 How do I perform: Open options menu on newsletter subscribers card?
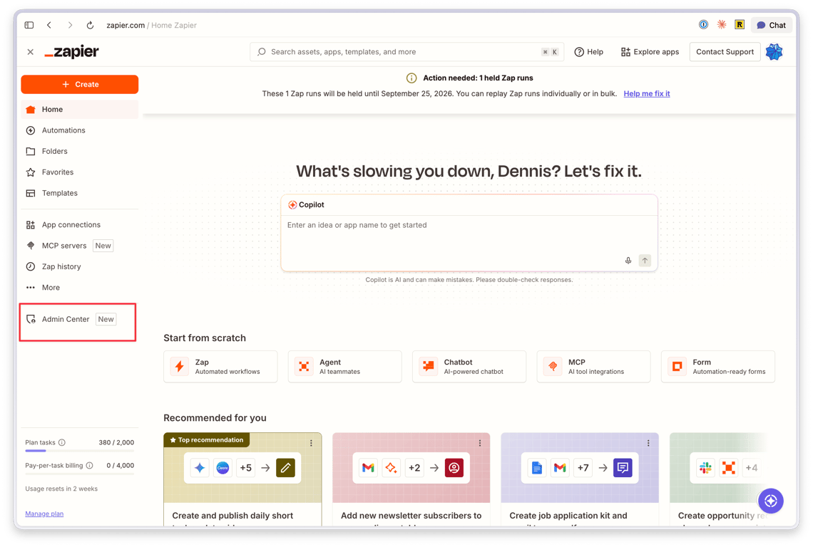coord(480,443)
